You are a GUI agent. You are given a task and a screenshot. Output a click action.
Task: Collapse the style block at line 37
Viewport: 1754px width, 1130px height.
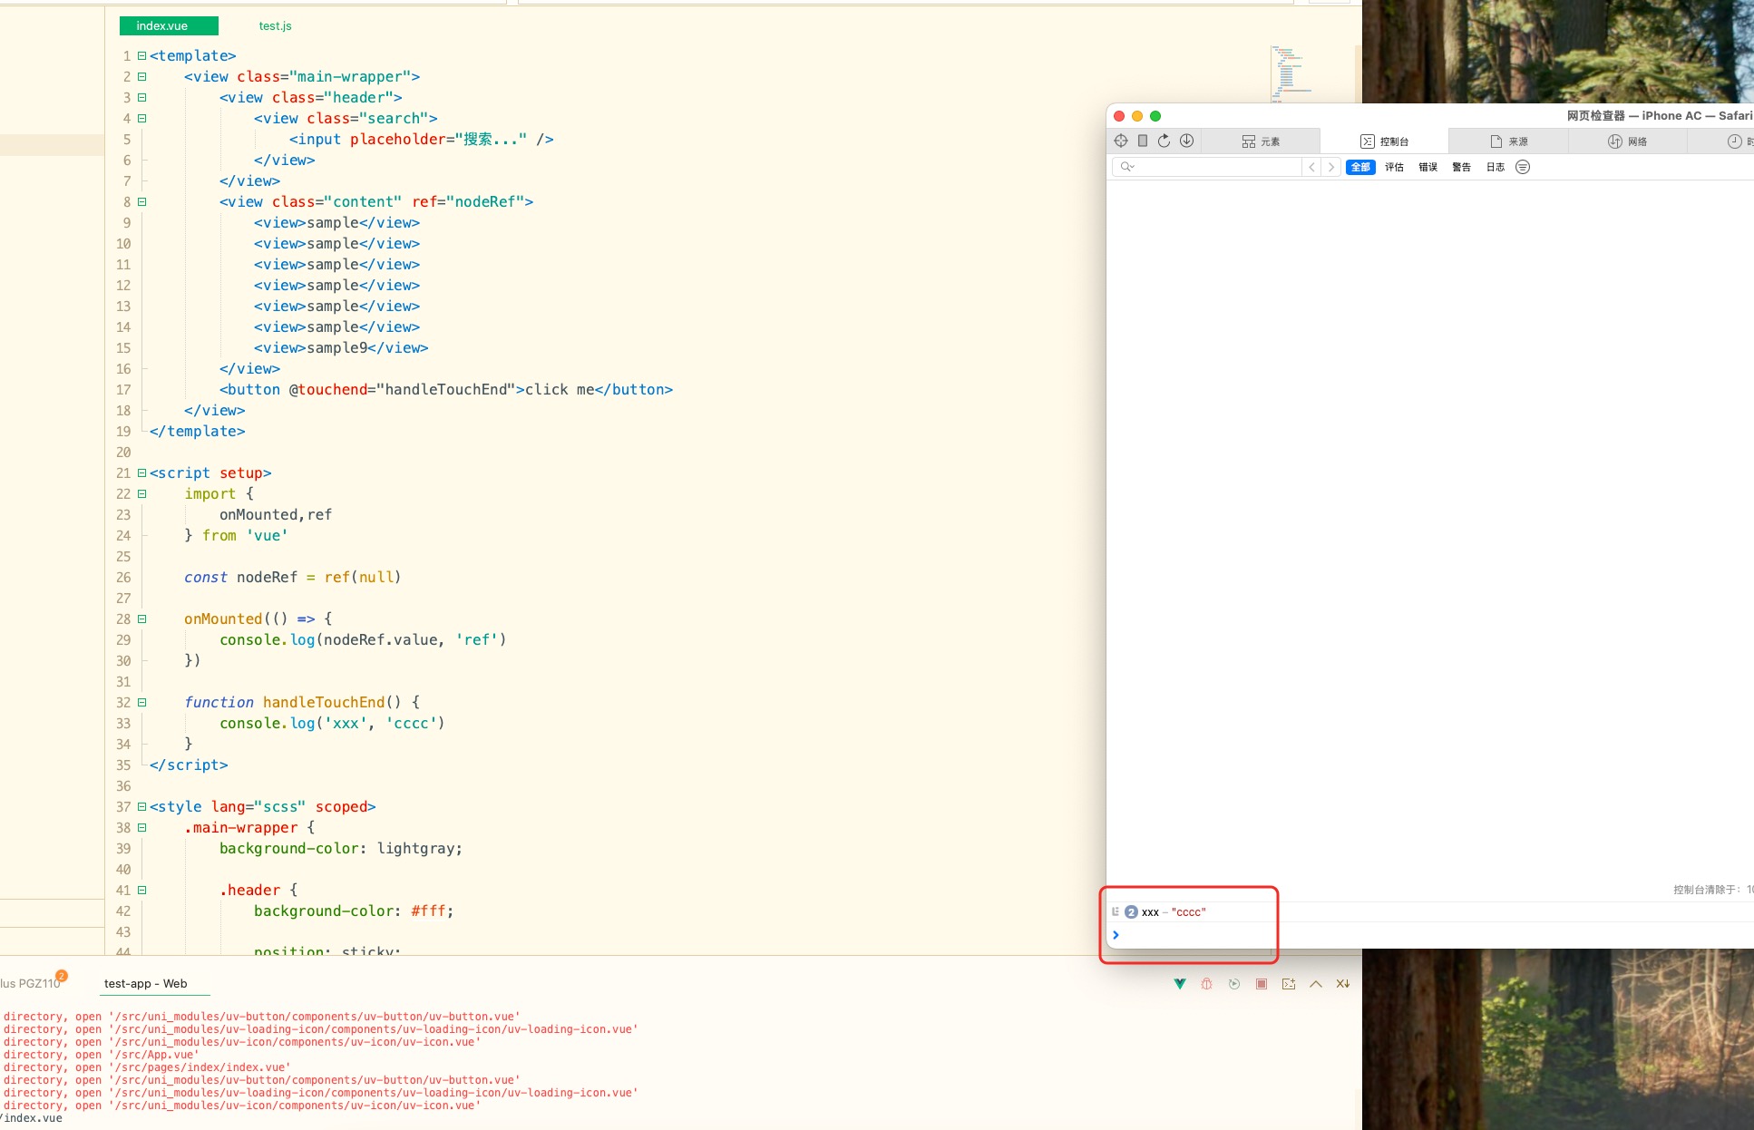(x=141, y=807)
